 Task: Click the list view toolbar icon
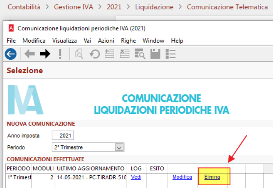click(x=170, y=54)
